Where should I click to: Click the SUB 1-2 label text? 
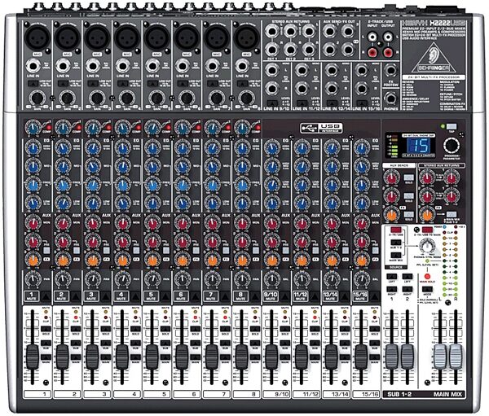399,394
